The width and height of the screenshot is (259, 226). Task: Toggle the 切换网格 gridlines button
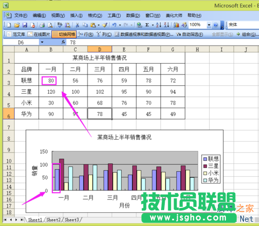(64, 34)
